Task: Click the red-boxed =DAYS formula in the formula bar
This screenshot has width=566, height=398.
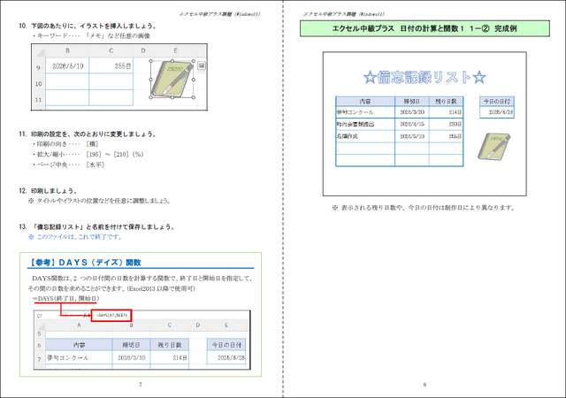Action: (111, 314)
